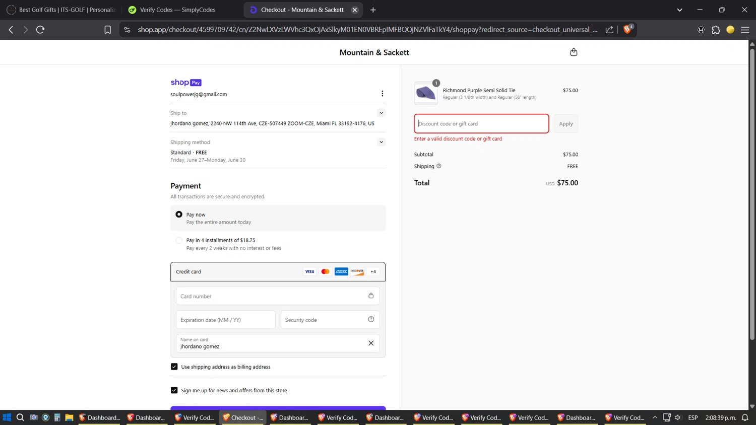The width and height of the screenshot is (756, 425).
Task: Go back in the browser
Action: coord(11,30)
